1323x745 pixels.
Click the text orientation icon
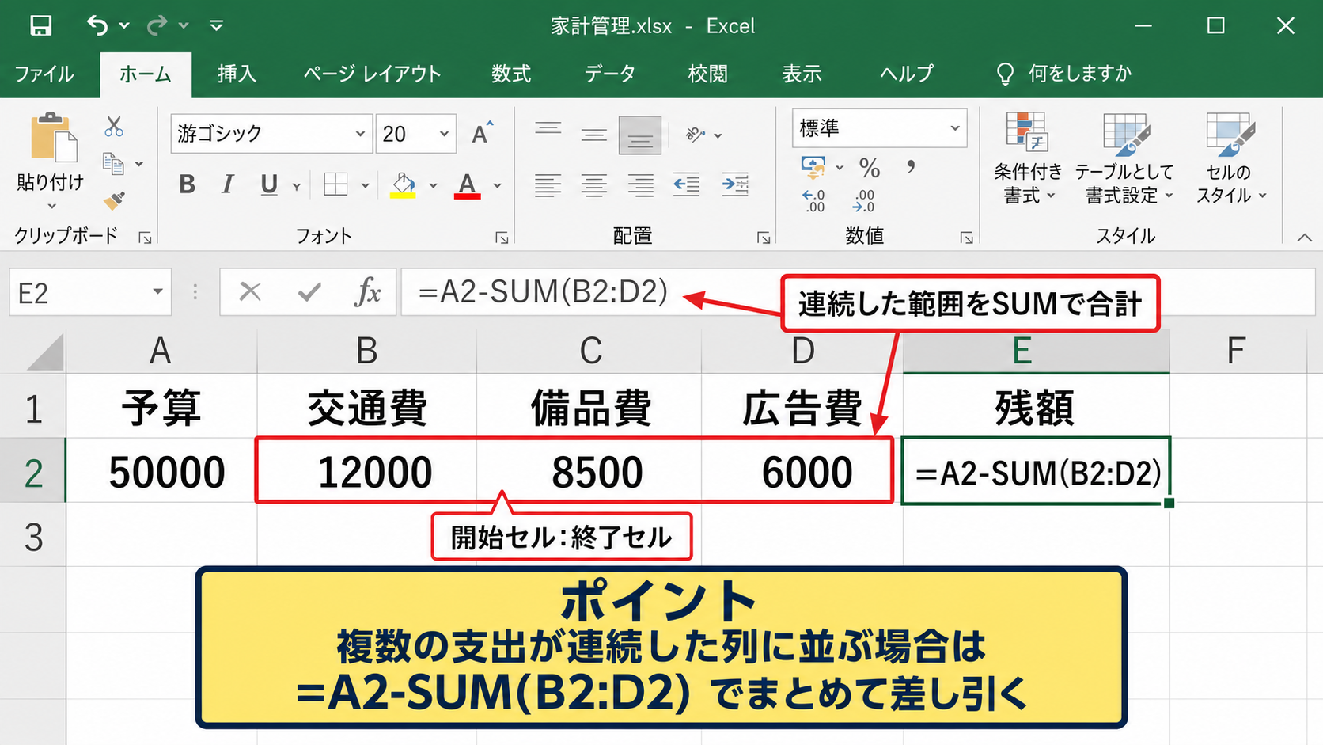pyautogui.click(x=696, y=135)
